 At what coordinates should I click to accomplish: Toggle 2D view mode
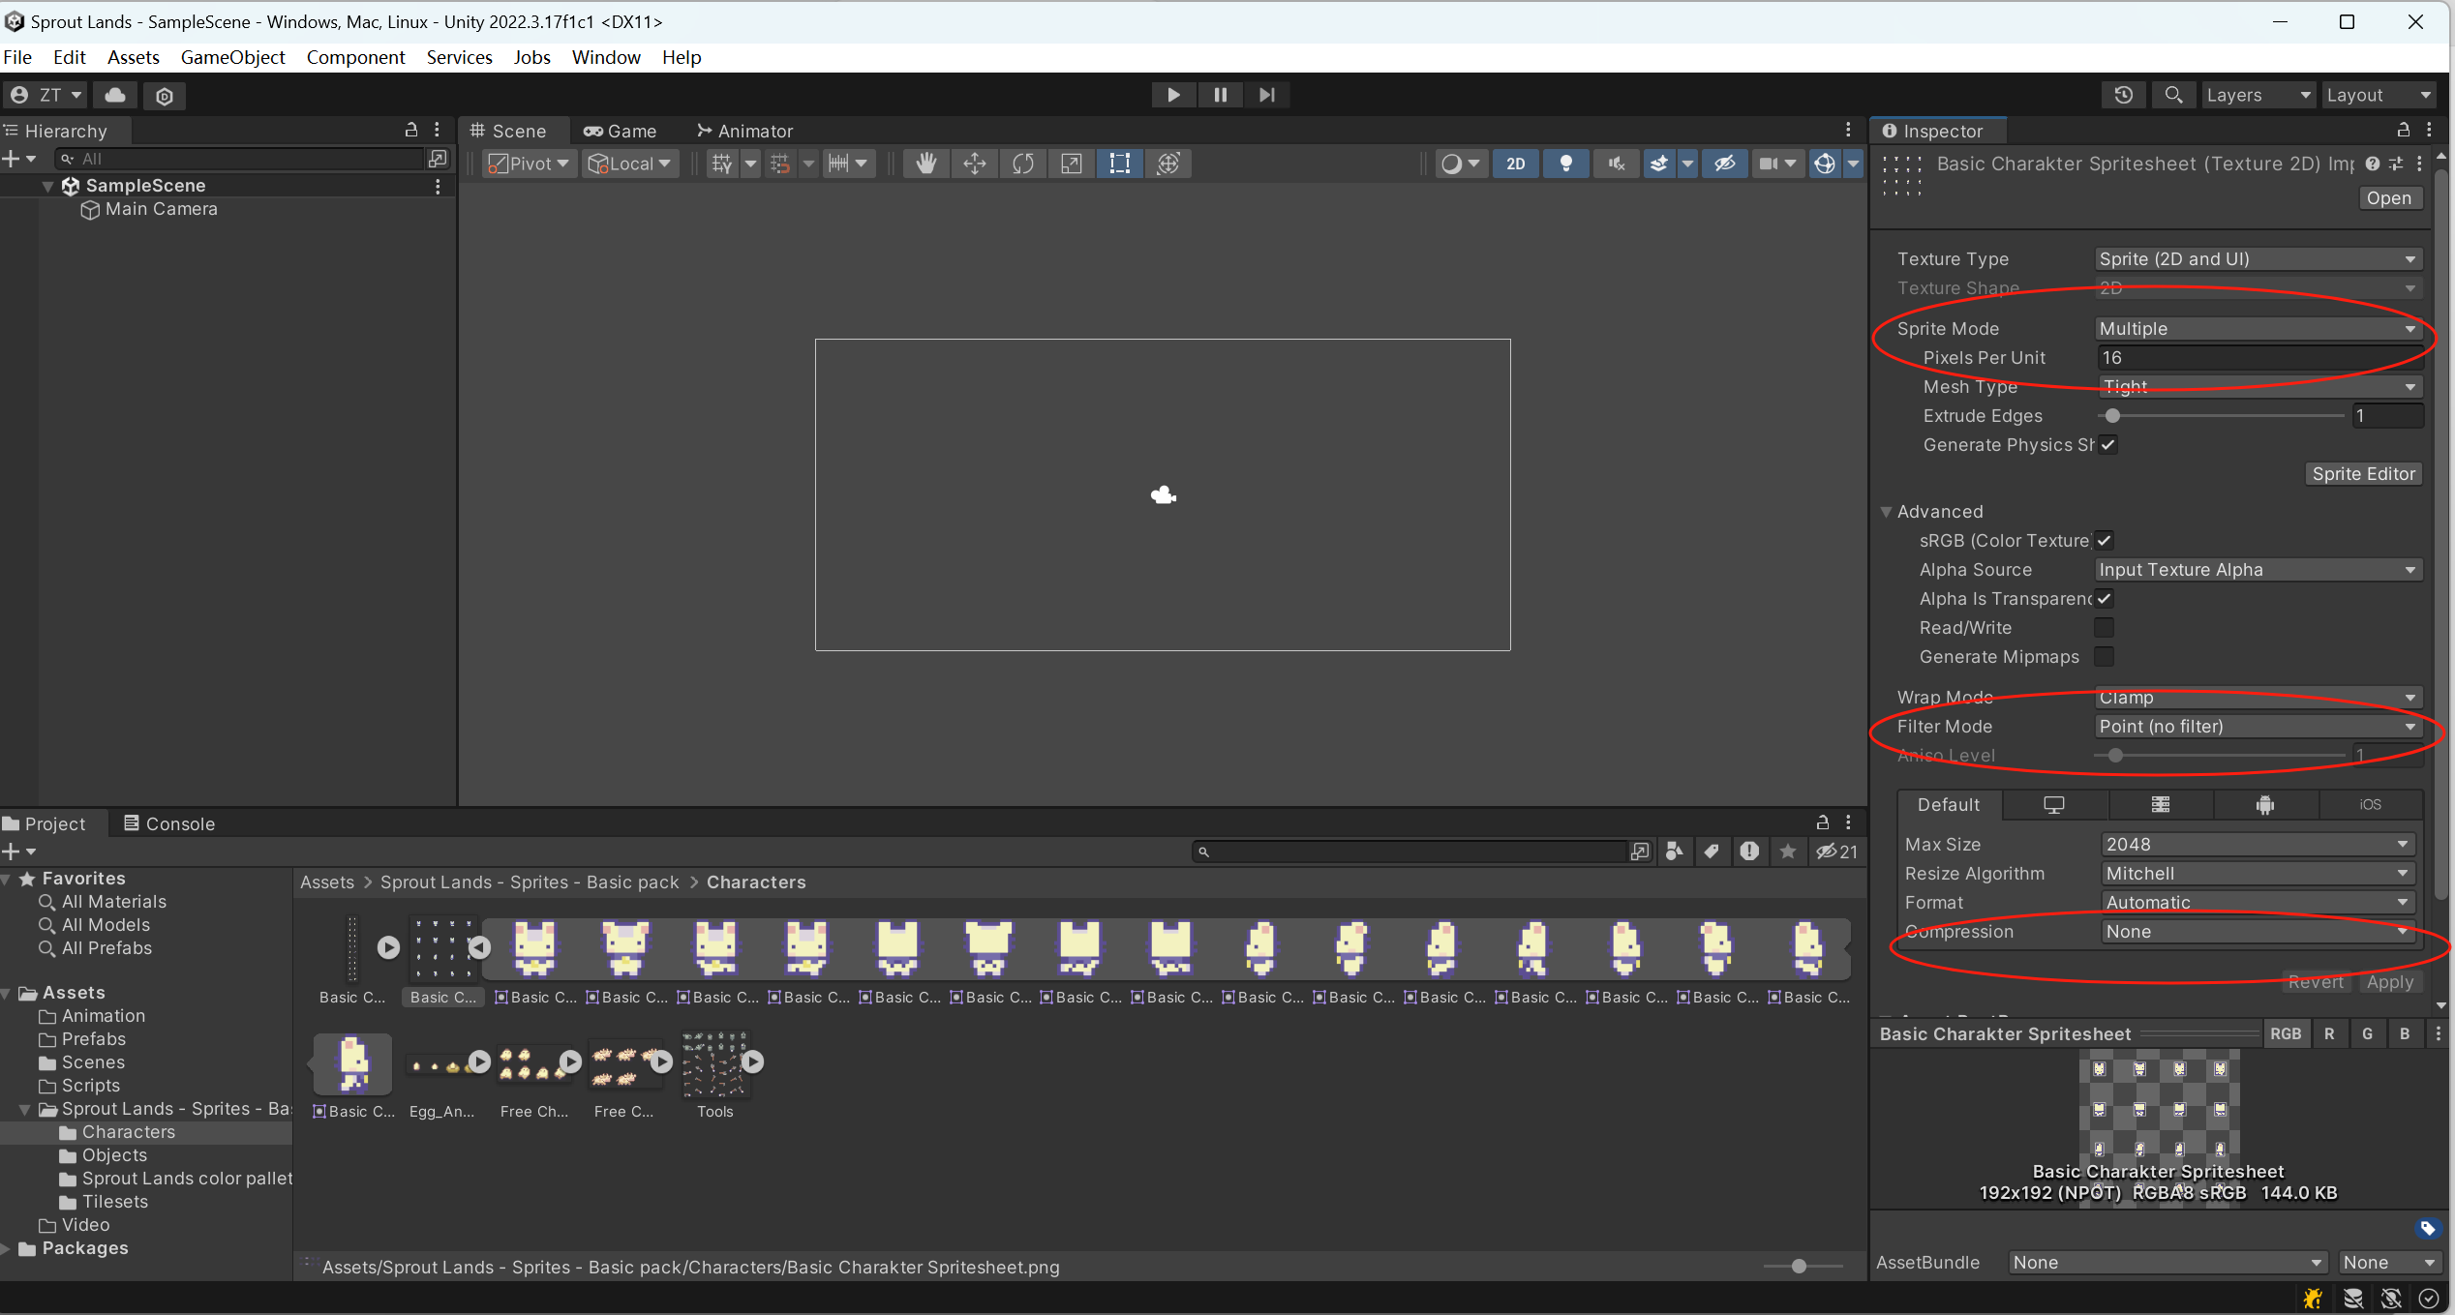[1515, 164]
